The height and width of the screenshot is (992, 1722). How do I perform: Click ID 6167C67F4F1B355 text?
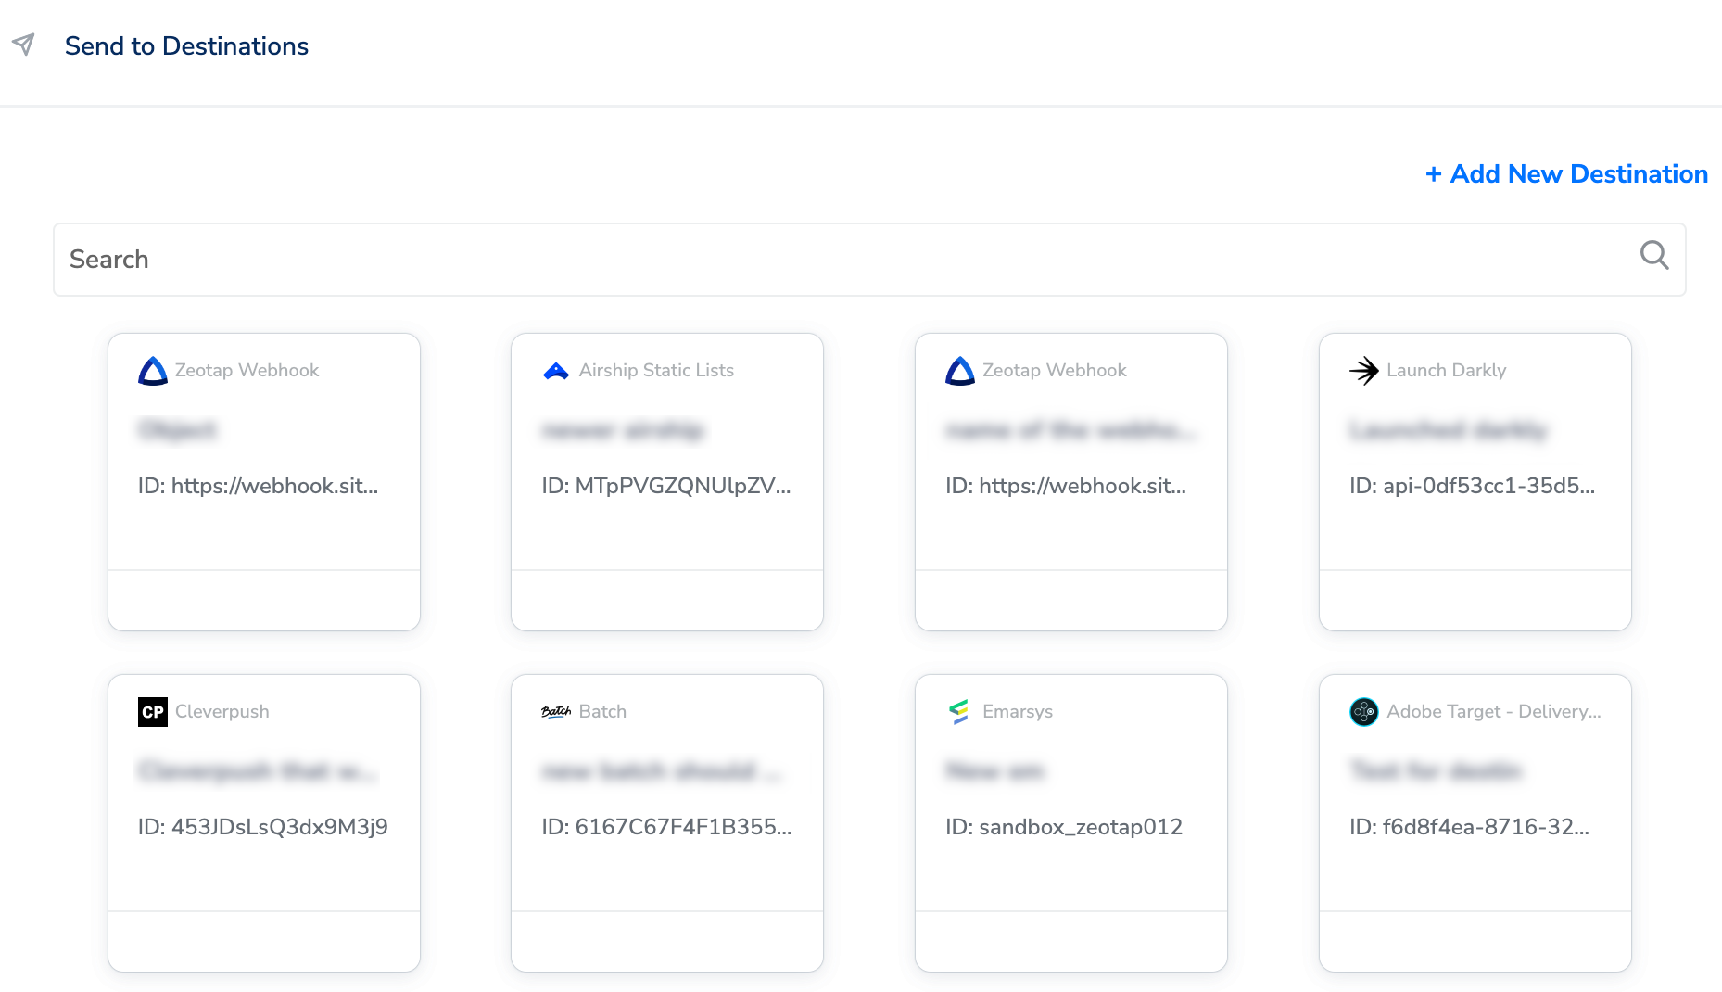pyautogui.click(x=667, y=827)
